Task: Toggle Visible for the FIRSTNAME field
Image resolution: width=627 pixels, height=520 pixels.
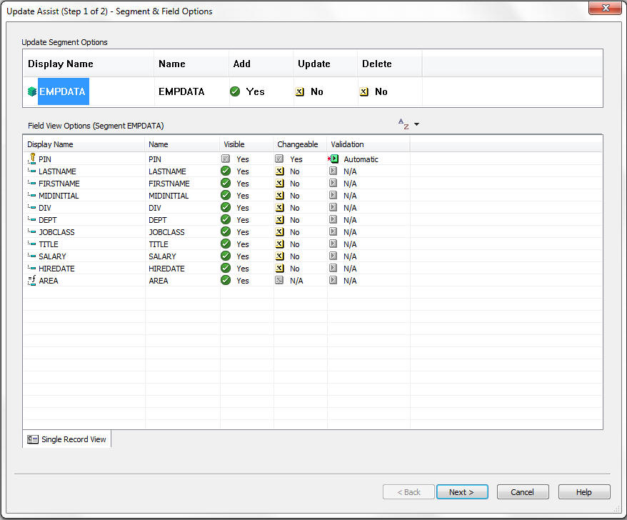Action: 226,184
